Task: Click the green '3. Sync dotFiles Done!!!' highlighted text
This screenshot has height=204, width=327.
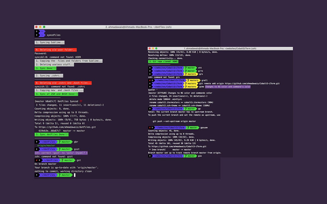Action: tap(51, 134)
